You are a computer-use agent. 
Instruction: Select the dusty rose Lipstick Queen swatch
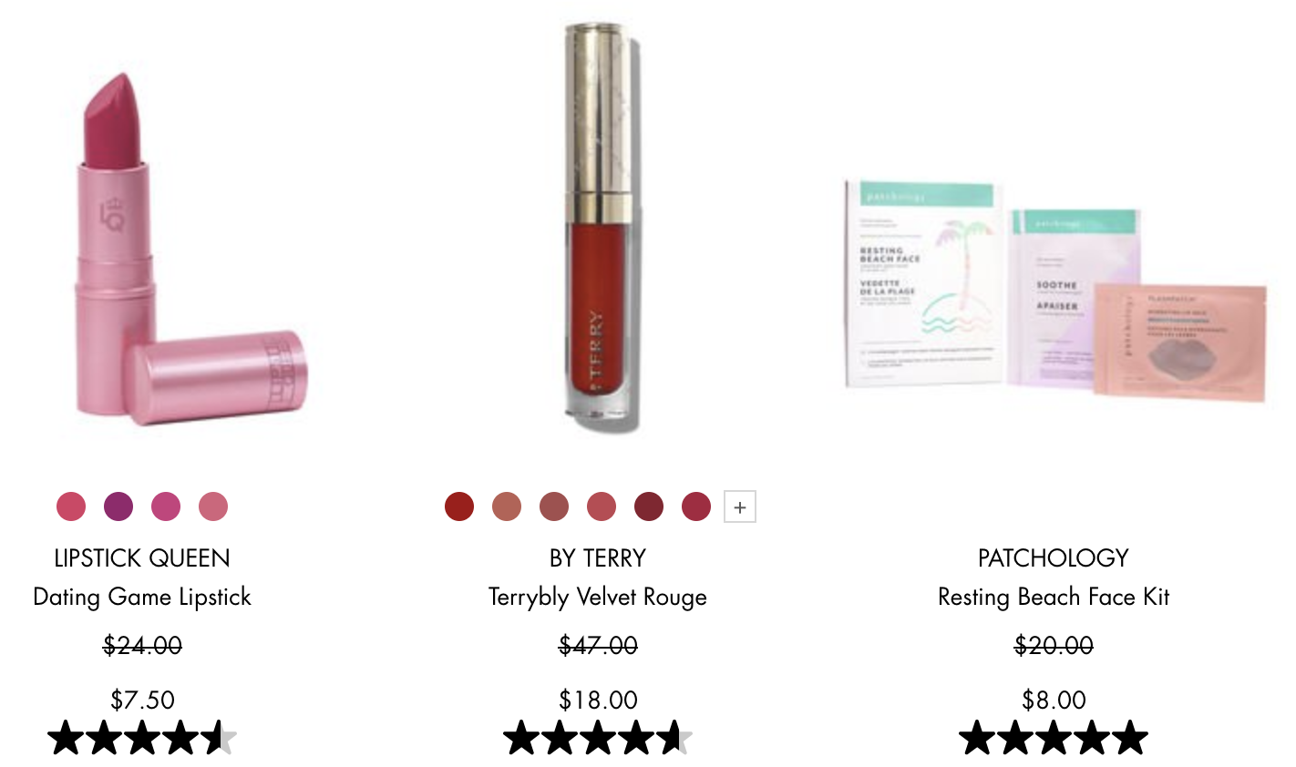213,506
